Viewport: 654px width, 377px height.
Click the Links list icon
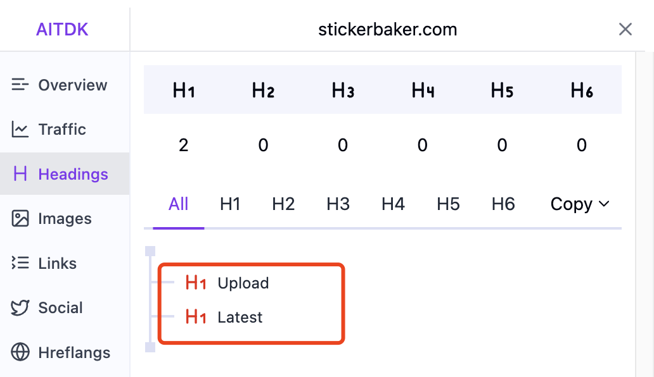point(20,263)
